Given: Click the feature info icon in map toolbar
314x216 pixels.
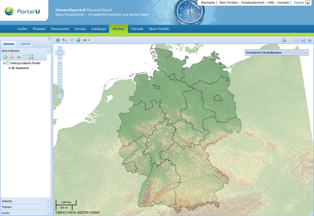Looking at the screenshot, I should pyautogui.click(x=58, y=40).
